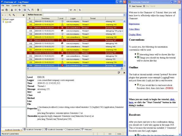Screen dimensions: 182x136
Task: Switch to the localhost-Generator 2 tab
Action: pyautogui.click(x=33, y=129)
